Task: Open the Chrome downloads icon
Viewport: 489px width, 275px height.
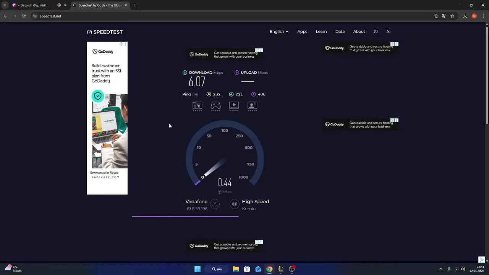Action: [465, 16]
